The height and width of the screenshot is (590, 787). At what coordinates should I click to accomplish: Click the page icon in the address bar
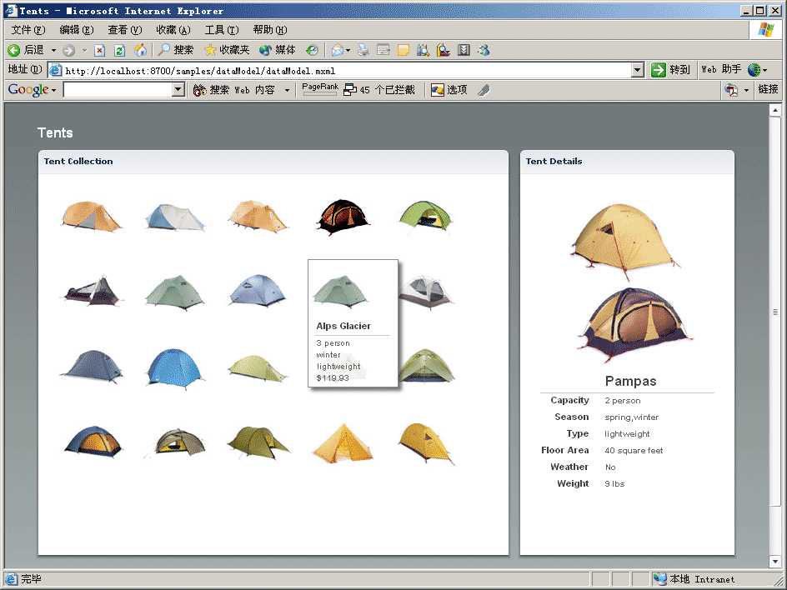coord(56,70)
